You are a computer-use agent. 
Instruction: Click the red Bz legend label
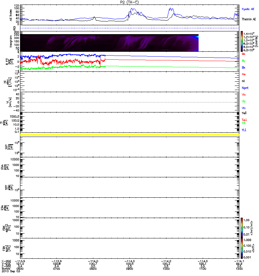(243, 54)
